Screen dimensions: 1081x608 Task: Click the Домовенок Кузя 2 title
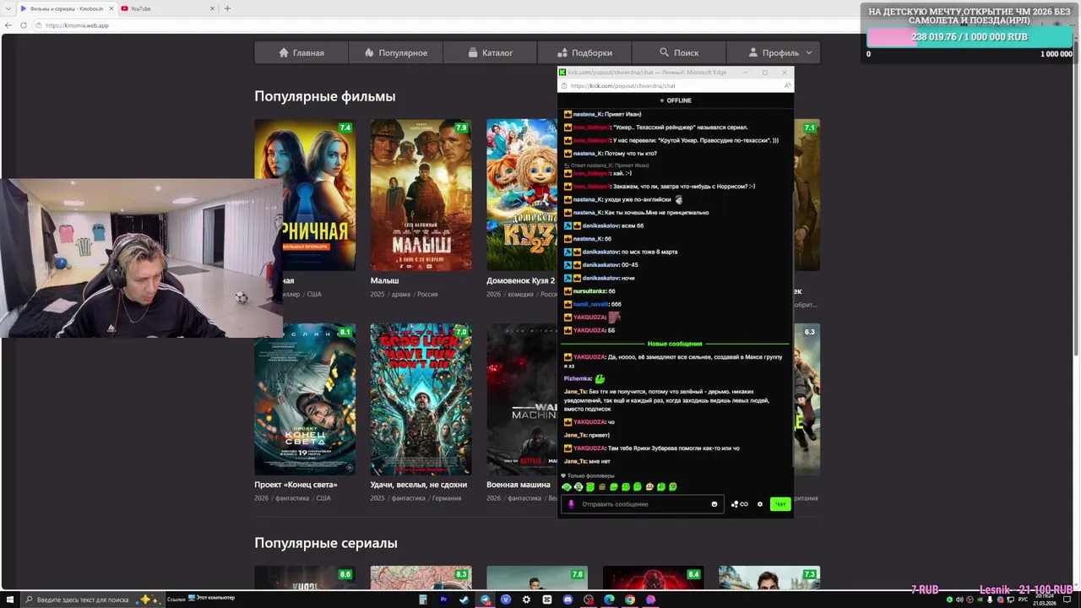click(x=520, y=280)
